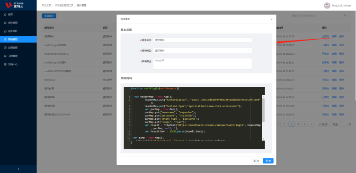356x173 pixels.
Task: Click the 新建插件 button
Action: [49, 16]
